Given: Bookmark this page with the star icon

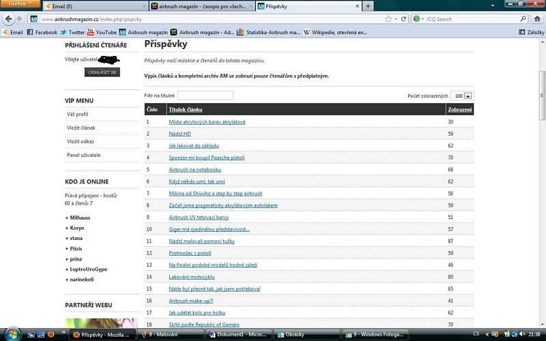Looking at the screenshot, I should [x=388, y=19].
